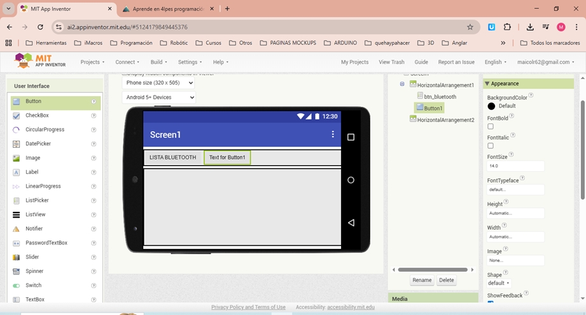The width and height of the screenshot is (586, 315).
Task: Open the Phone size dropdown
Action: [158, 82]
